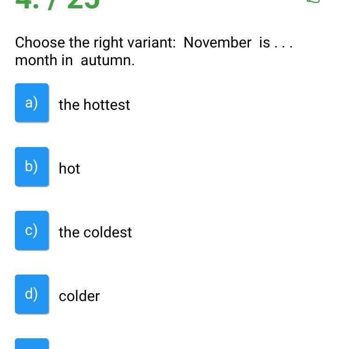Click the word 'autumn.' in the question

point(107,60)
